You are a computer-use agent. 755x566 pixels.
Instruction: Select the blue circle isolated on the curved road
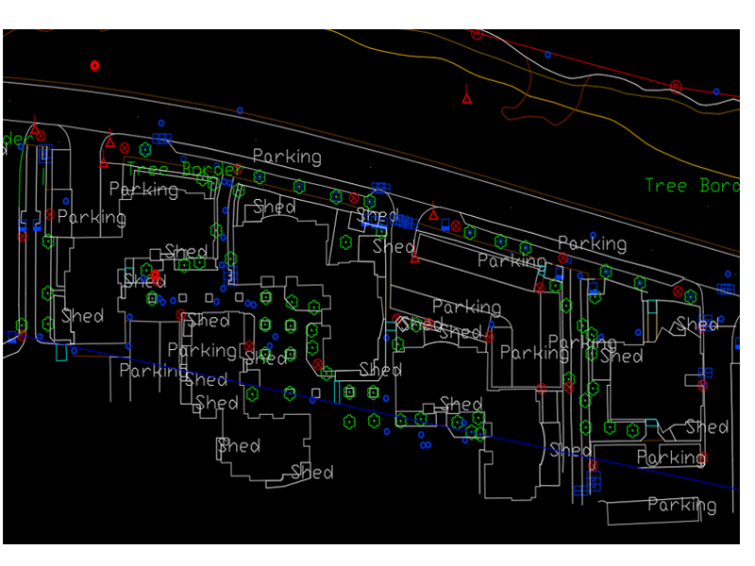coord(242,109)
